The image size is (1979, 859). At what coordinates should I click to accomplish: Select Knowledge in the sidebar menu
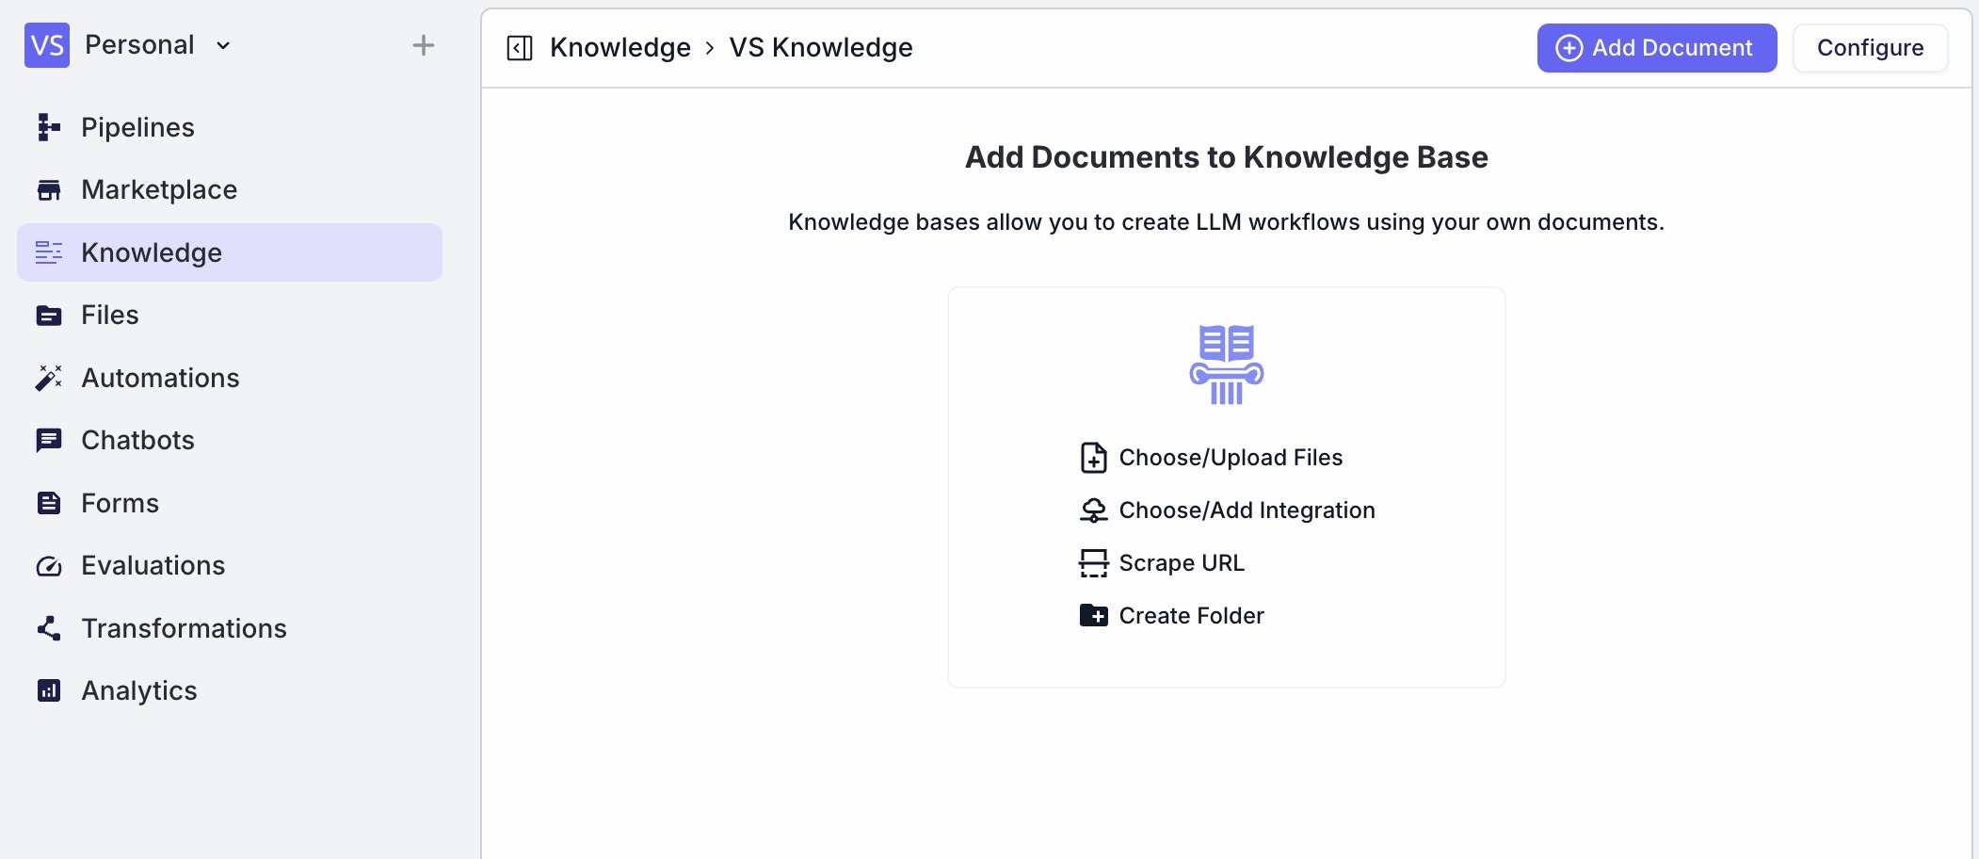click(x=153, y=252)
